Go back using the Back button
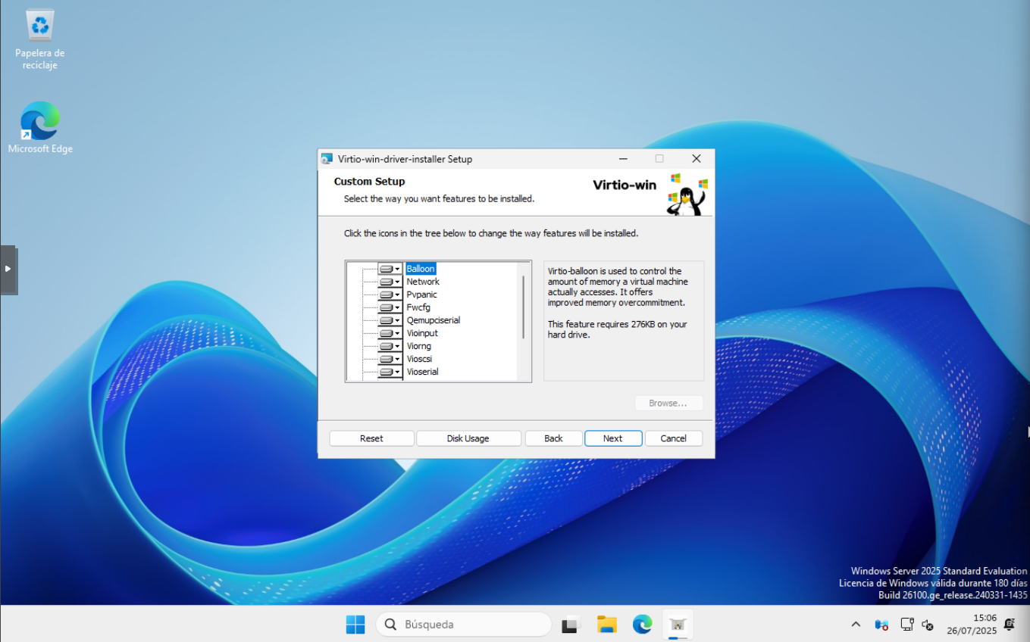Viewport: 1030px width, 642px height. pyautogui.click(x=553, y=438)
